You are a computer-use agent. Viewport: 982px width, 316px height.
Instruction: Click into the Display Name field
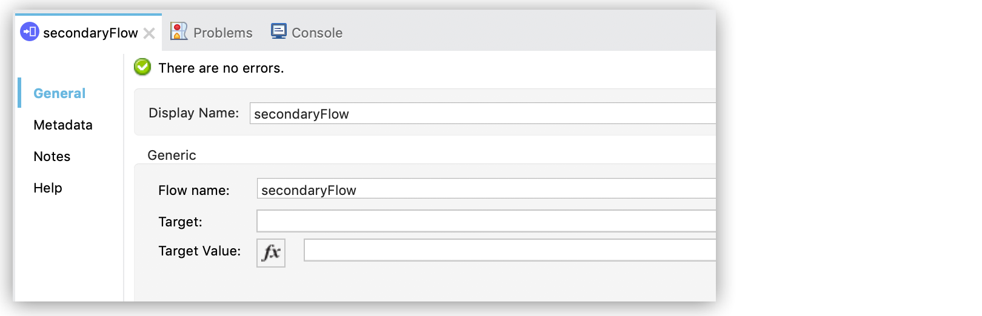coord(482,114)
